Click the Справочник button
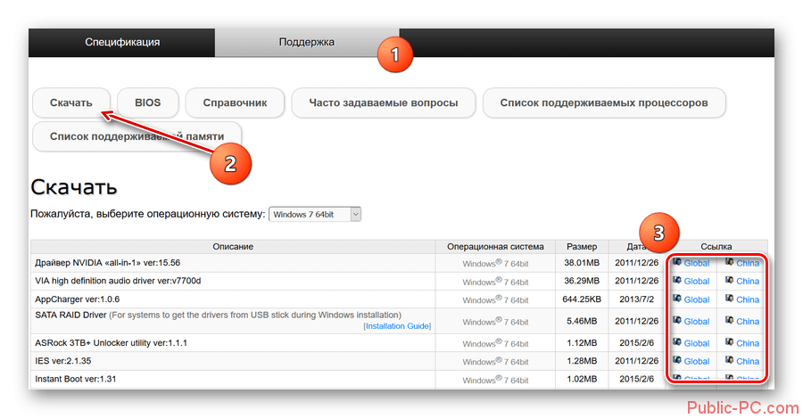The width and height of the screenshot is (803, 418). tap(235, 102)
